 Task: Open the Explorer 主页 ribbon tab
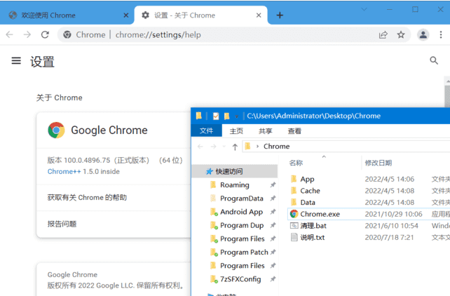pos(236,131)
